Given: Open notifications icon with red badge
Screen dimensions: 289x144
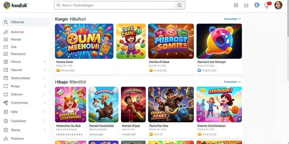Looking at the screenshot, I should coord(268,5).
